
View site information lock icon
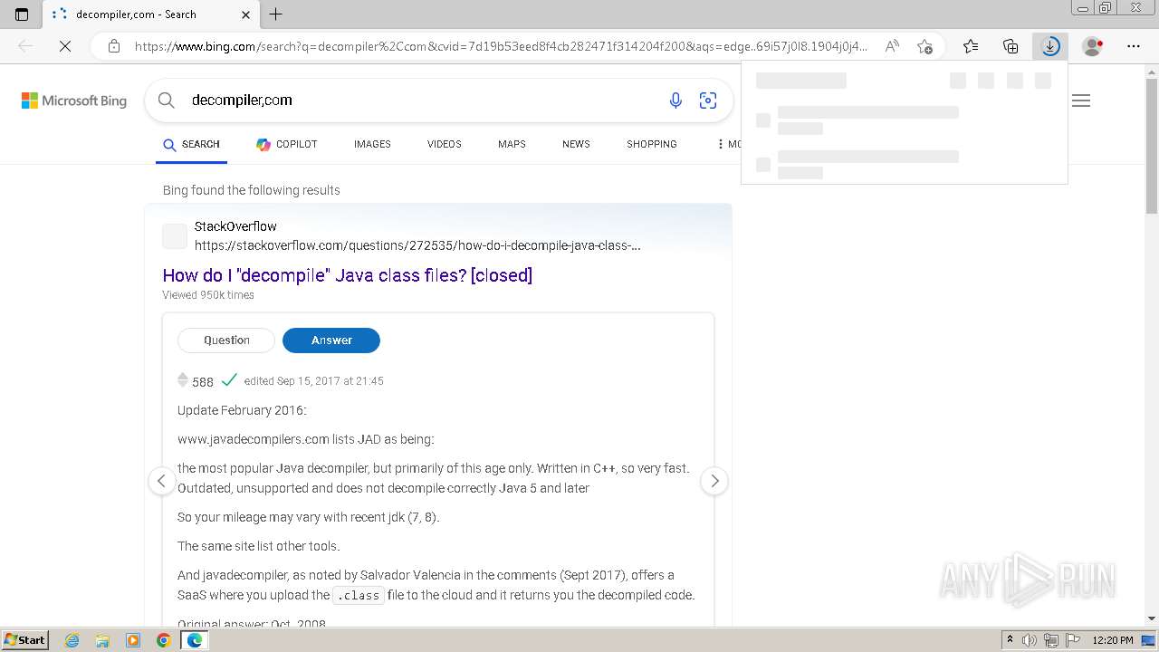click(x=114, y=46)
